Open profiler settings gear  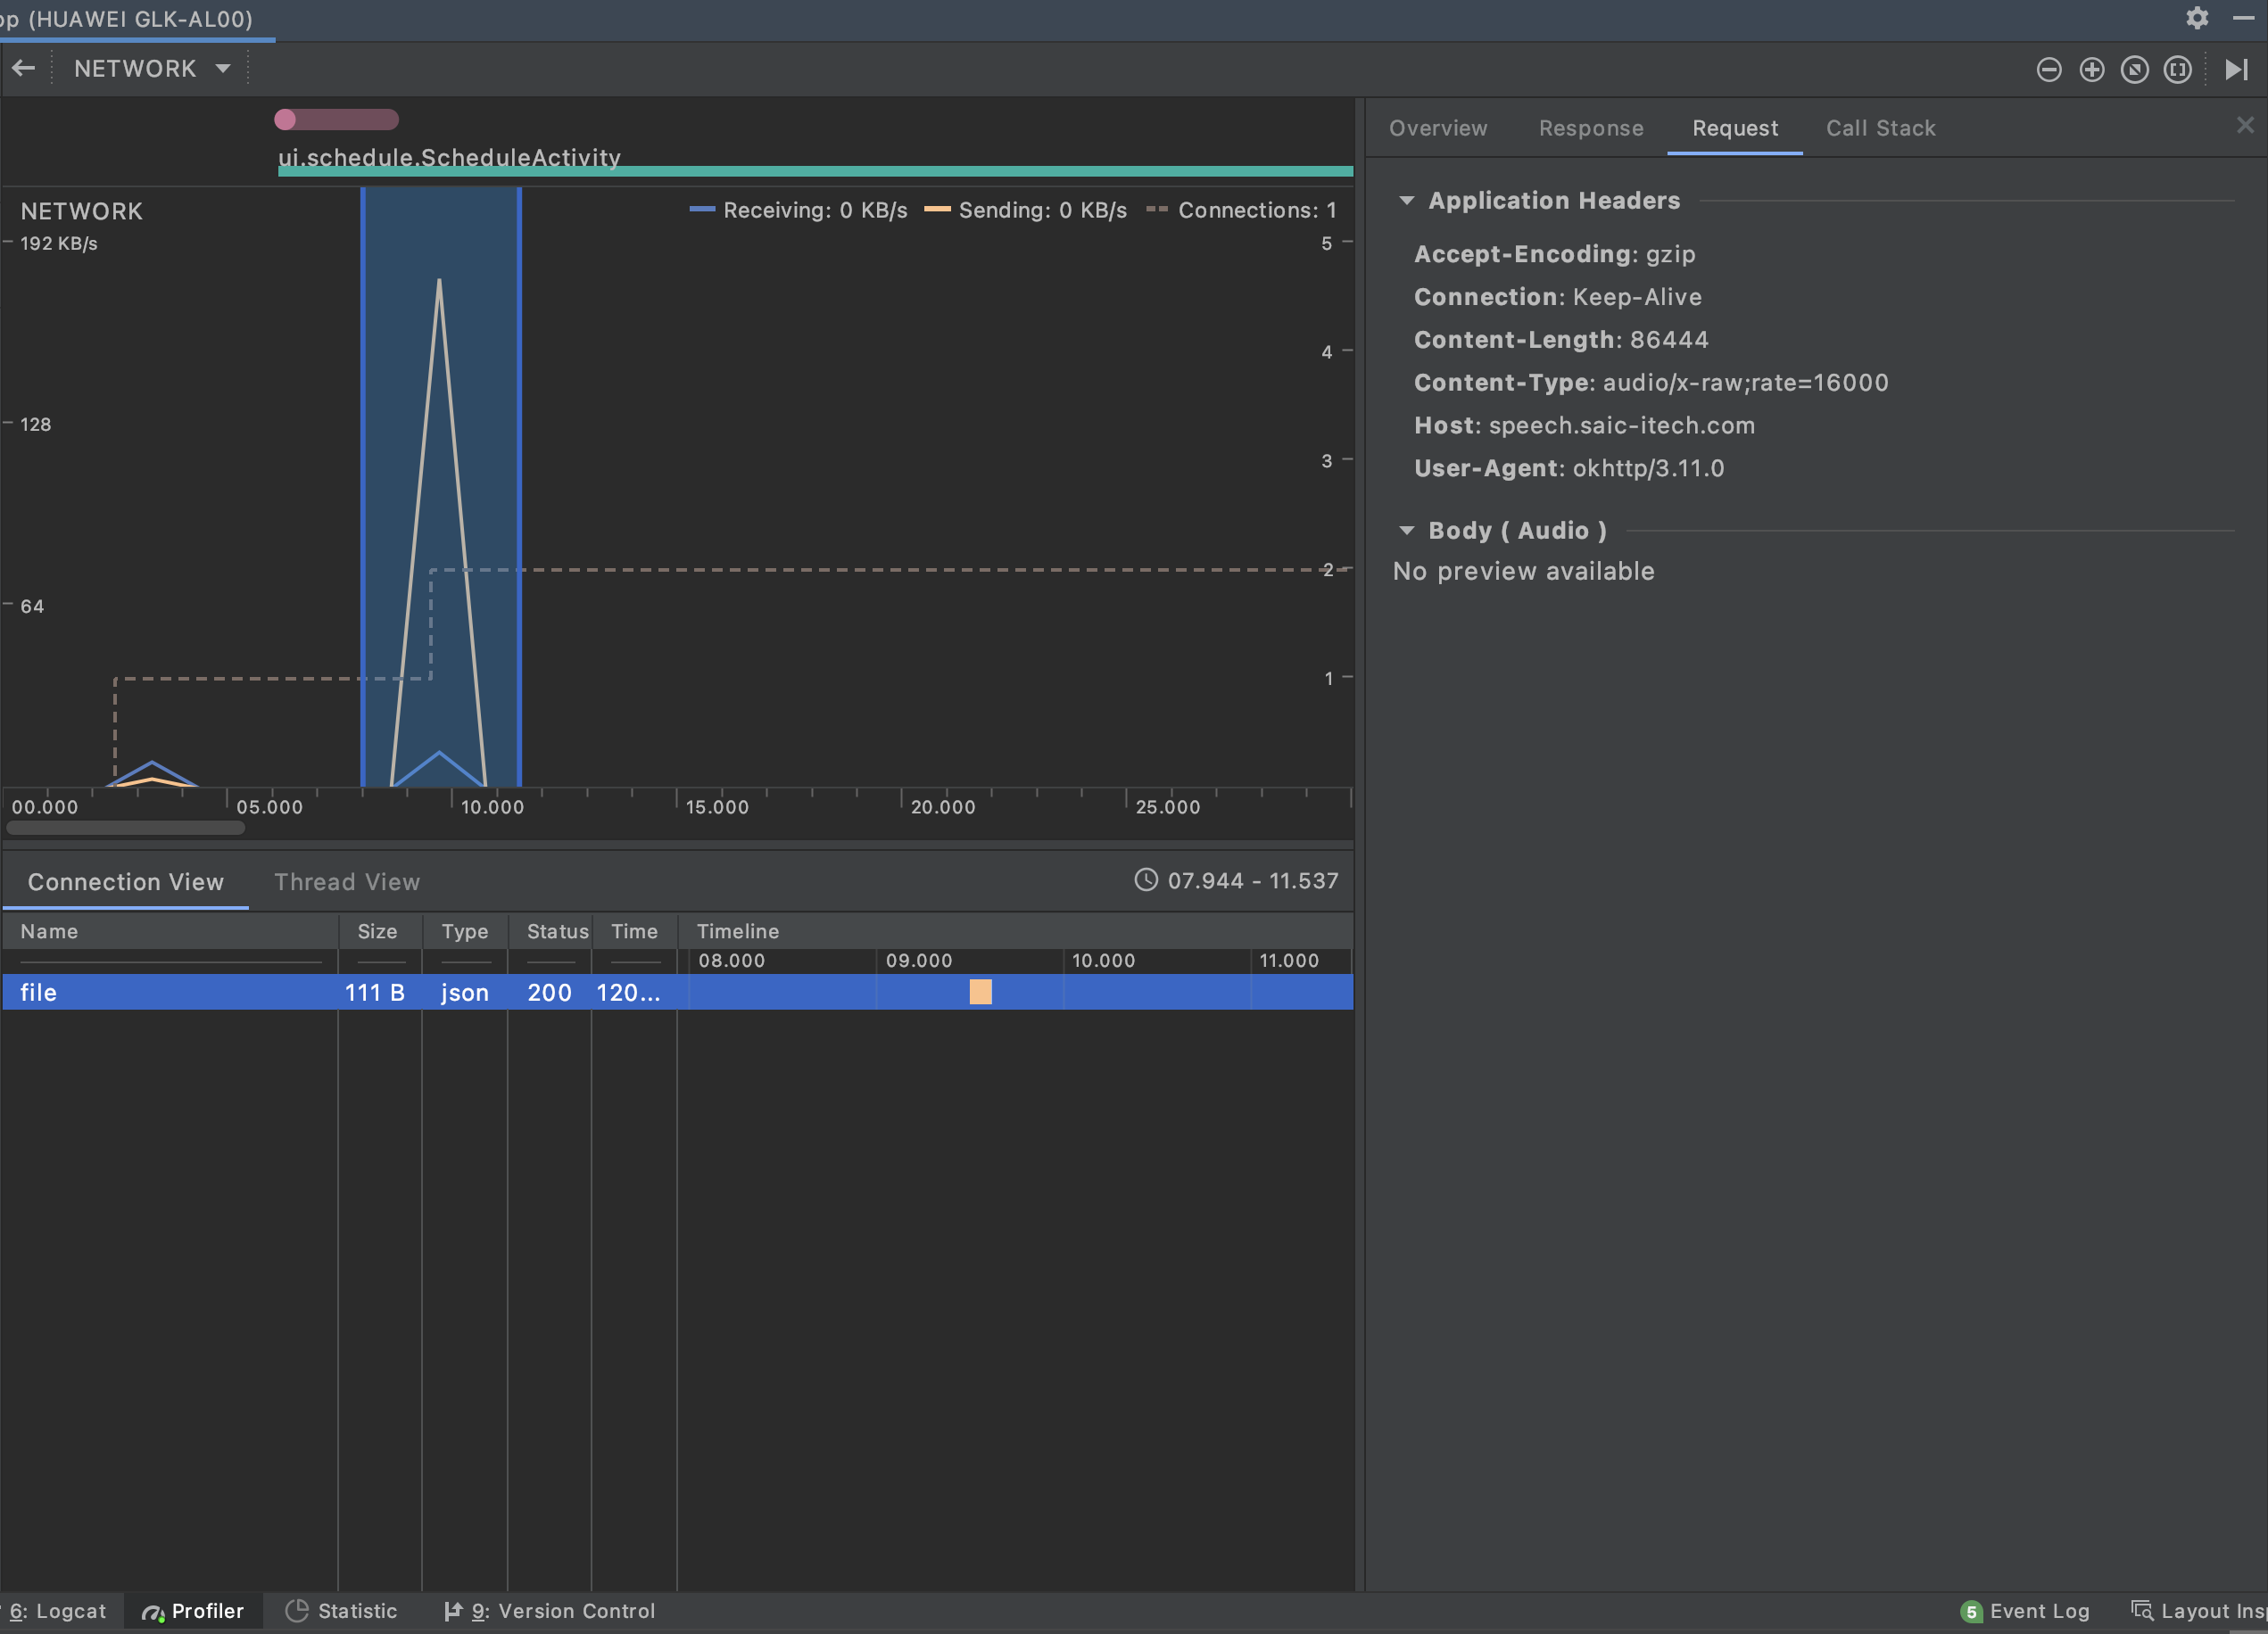pos(2196,18)
